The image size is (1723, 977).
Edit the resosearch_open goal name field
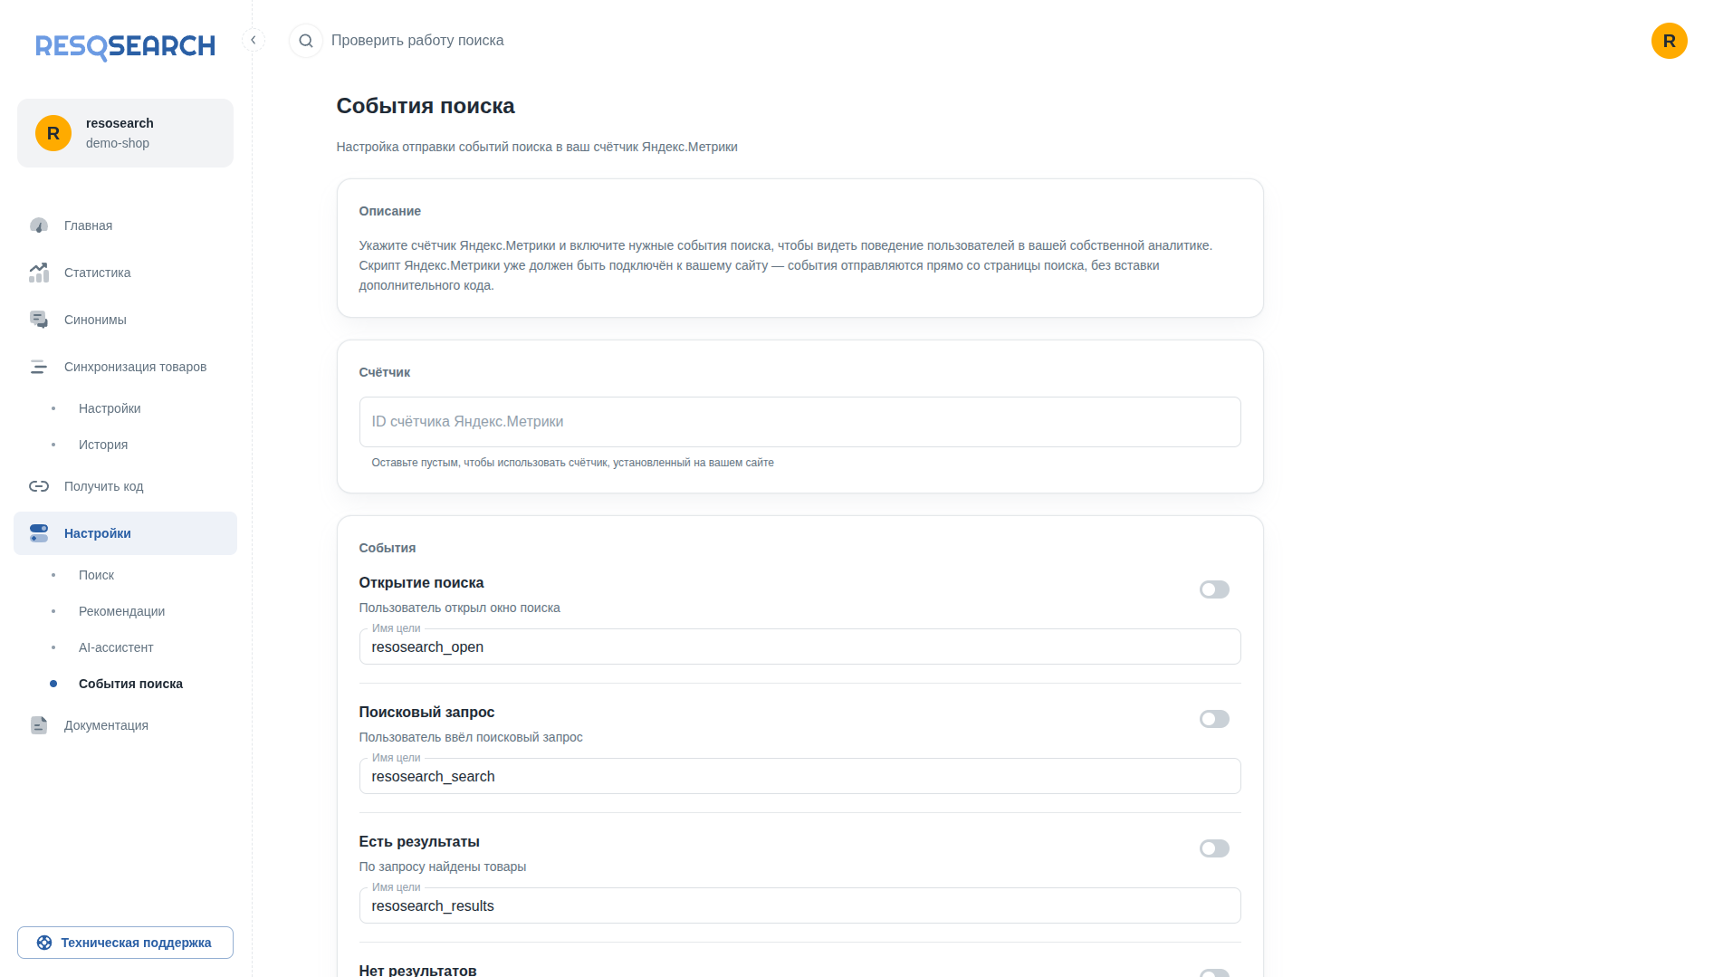pos(799,647)
